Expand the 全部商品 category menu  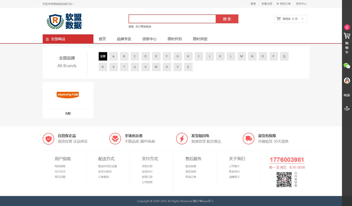coord(68,39)
